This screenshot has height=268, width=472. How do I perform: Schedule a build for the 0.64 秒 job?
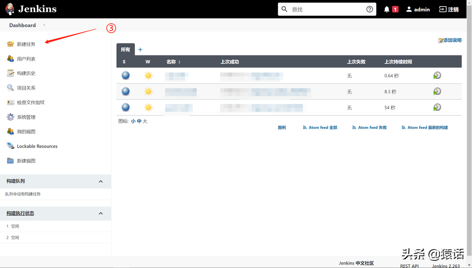(x=437, y=76)
